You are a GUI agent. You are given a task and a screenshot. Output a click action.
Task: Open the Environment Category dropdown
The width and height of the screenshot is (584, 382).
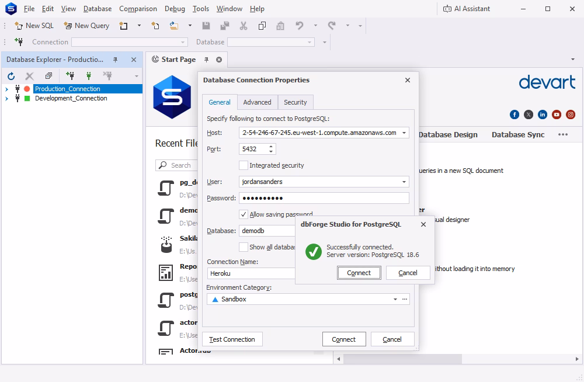(395, 299)
